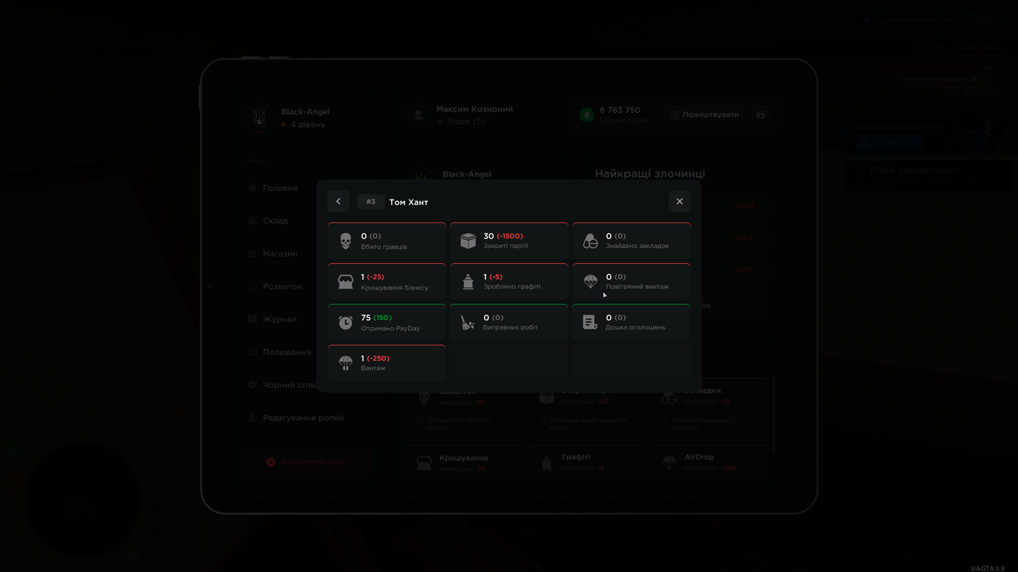The height and width of the screenshot is (572, 1018).
Task: Click the (-250) Вантаж penalty value
Action: [x=376, y=358]
